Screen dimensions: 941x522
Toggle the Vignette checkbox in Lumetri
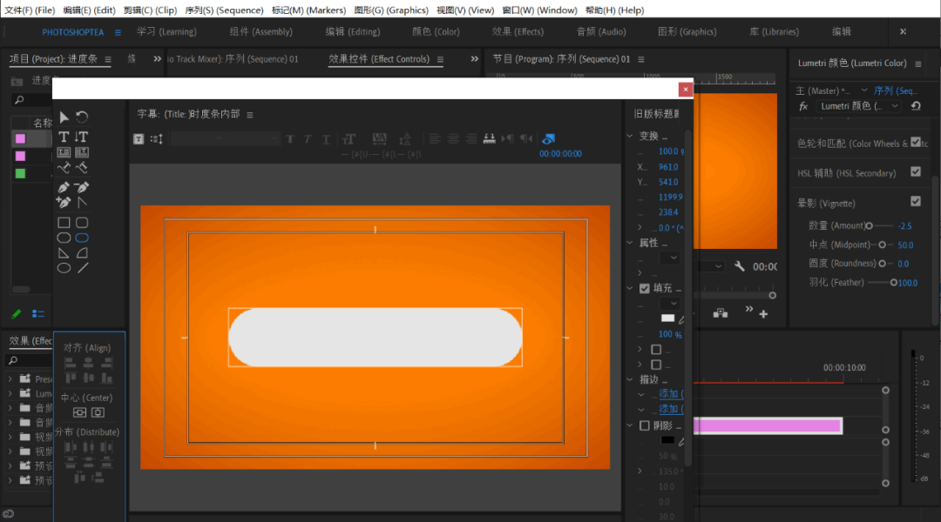915,201
